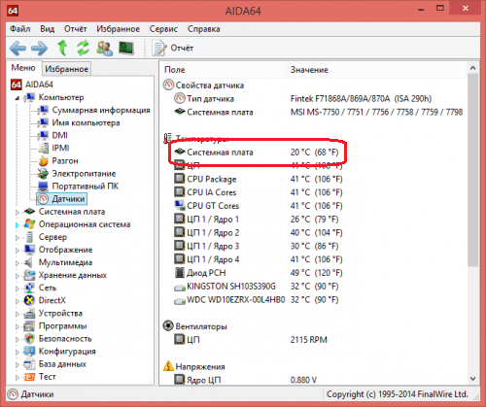The image size is (486, 407).
Task: Click the KINGSTON SH103S390G drive icon
Action: pyautogui.click(x=179, y=288)
